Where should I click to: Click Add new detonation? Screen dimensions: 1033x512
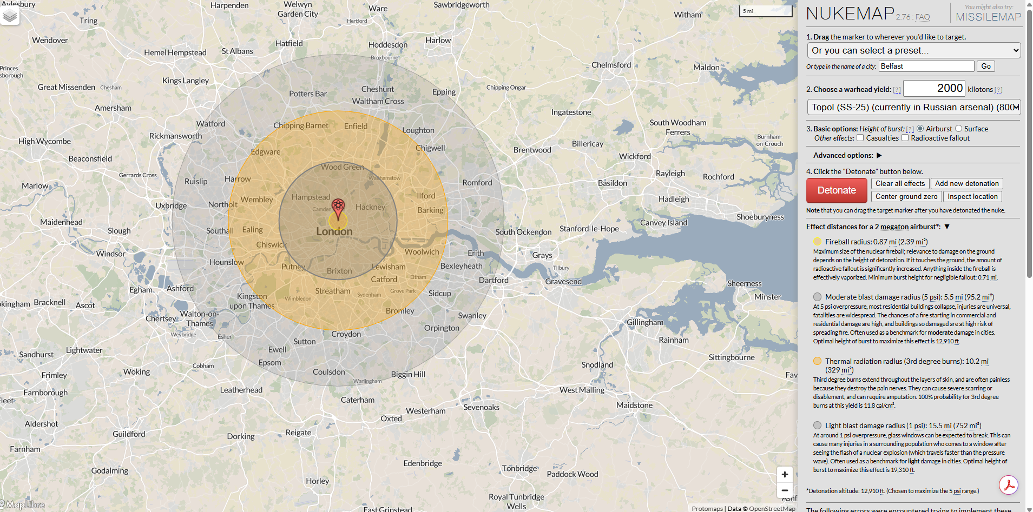(967, 184)
